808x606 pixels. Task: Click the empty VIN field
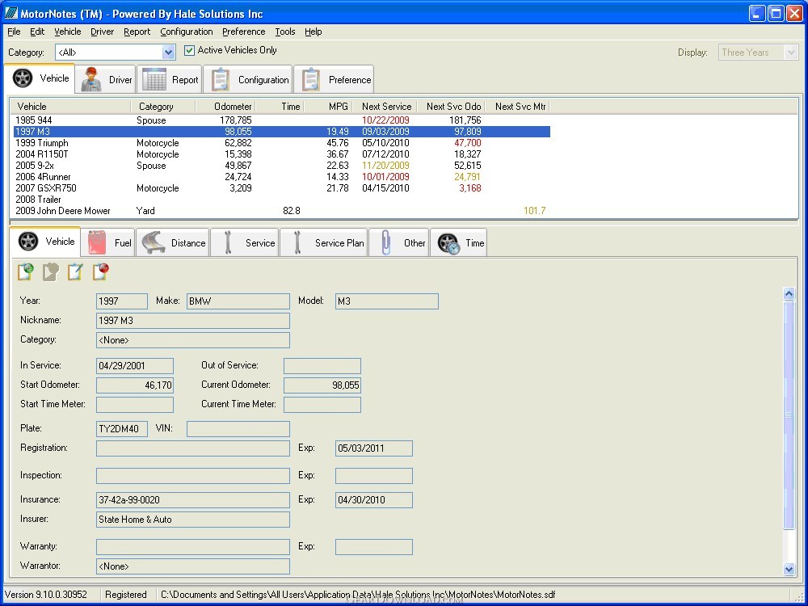click(238, 429)
